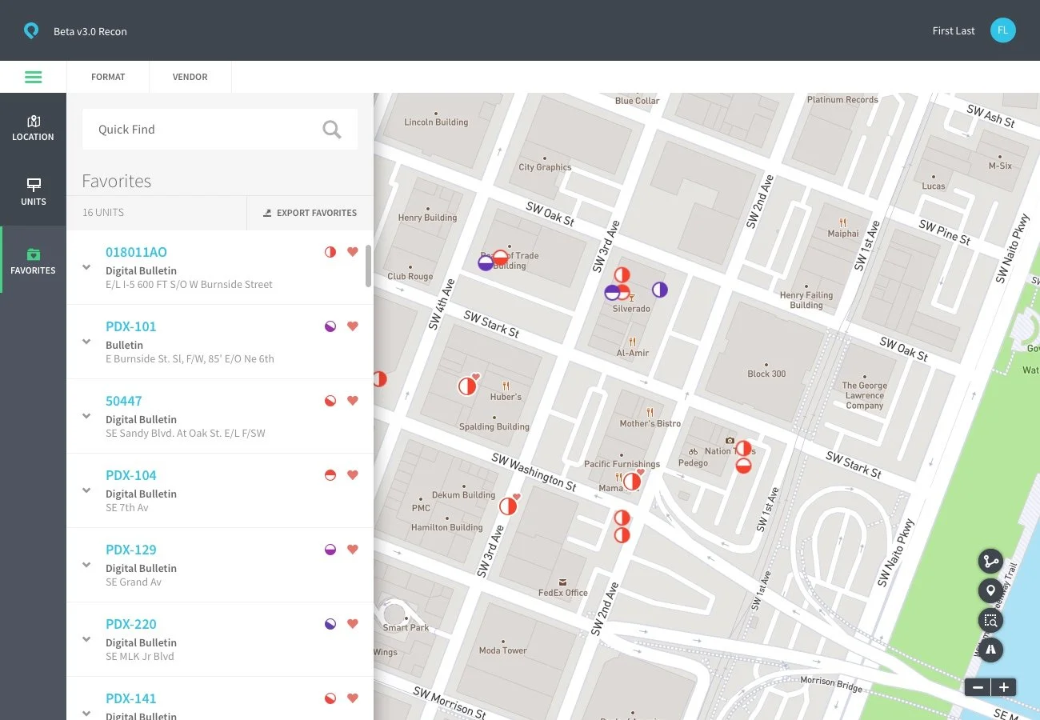Open unit link 50447
Image resolution: width=1040 pixels, height=720 pixels.
click(x=124, y=401)
